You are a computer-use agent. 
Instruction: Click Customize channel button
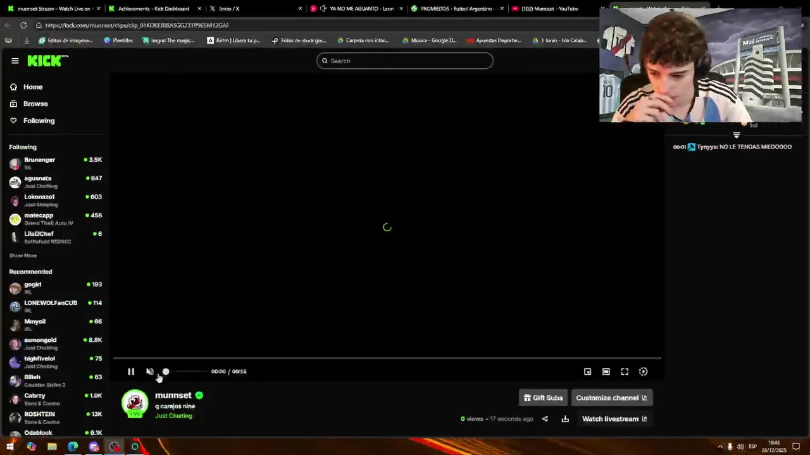point(611,397)
